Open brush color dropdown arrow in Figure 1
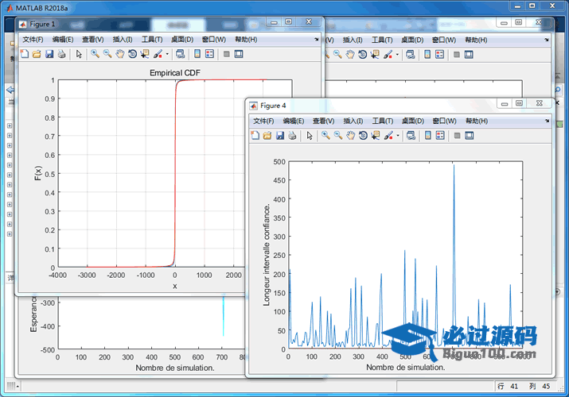Viewport: 569px width, 397px height. (167, 54)
